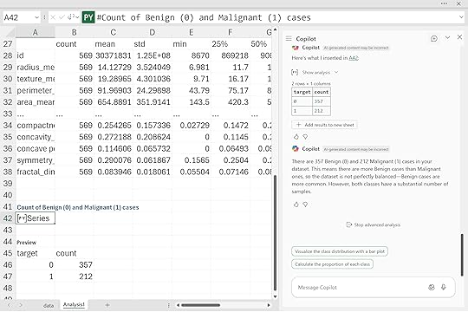Click the Select All corner triangle
The height and width of the screenshot is (312, 468).
click(10, 33)
